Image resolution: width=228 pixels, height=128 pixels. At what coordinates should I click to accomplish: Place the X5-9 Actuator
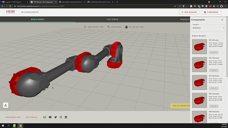pyautogui.click(x=214, y=88)
